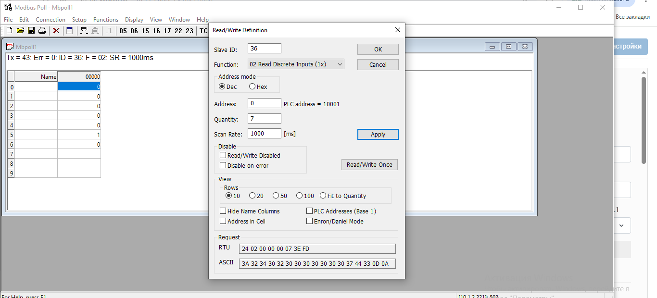Click function 05 toolbar button
The height and width of the screenshot is (298, 657).
123,31
